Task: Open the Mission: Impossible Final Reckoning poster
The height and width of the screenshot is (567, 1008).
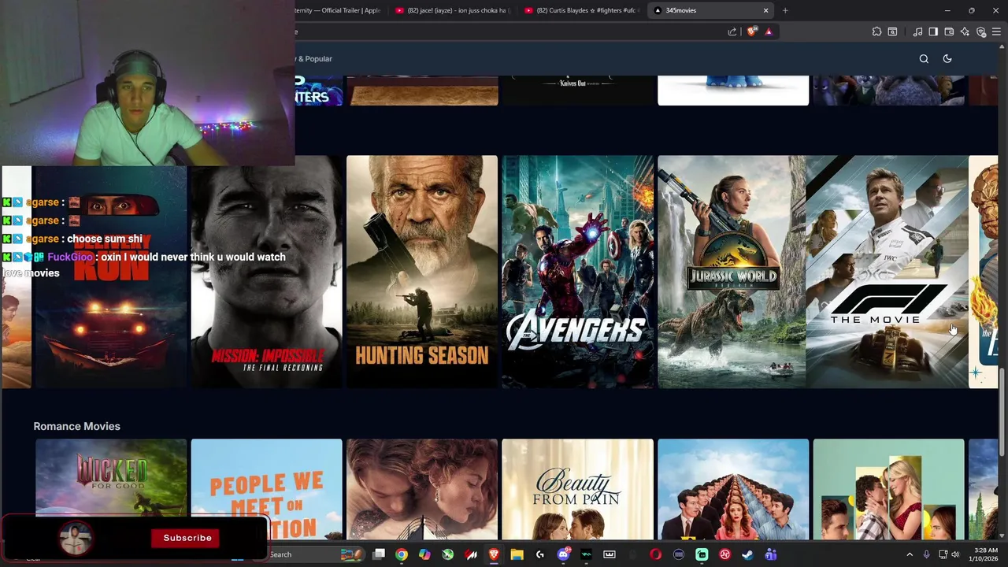Action: 266,272
